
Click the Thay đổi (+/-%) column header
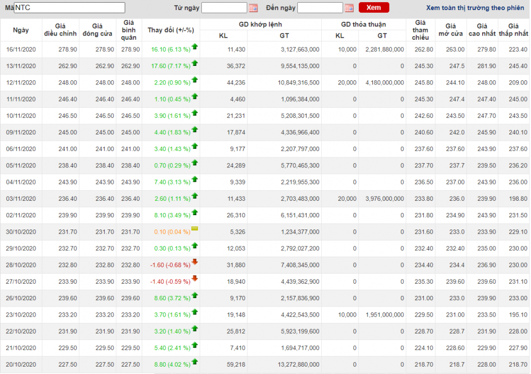pos(170,30)
